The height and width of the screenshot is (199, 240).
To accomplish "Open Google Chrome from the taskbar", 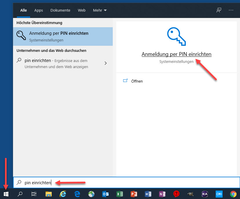I will pyautogui.click(x=233, y=194).
